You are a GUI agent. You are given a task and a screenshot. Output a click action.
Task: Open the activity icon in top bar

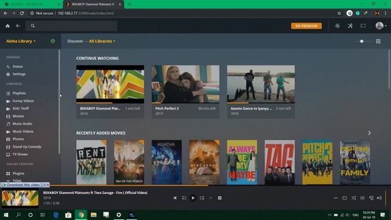tap(337, 26)
